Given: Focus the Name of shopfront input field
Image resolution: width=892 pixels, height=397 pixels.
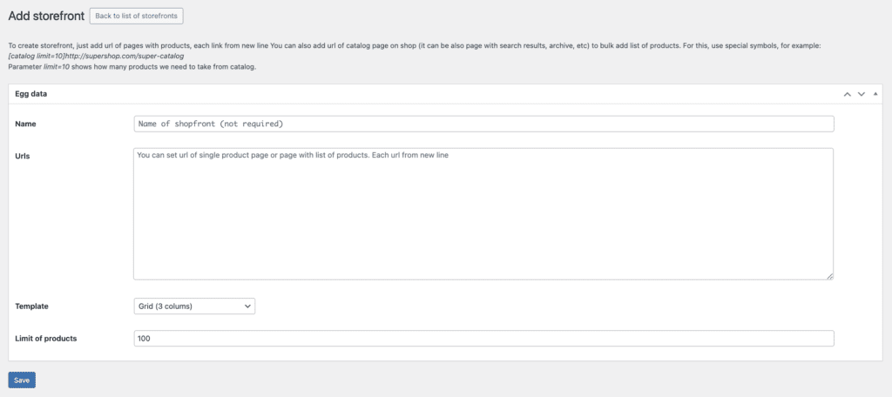Looking at the screenshot, I should 483,124.
